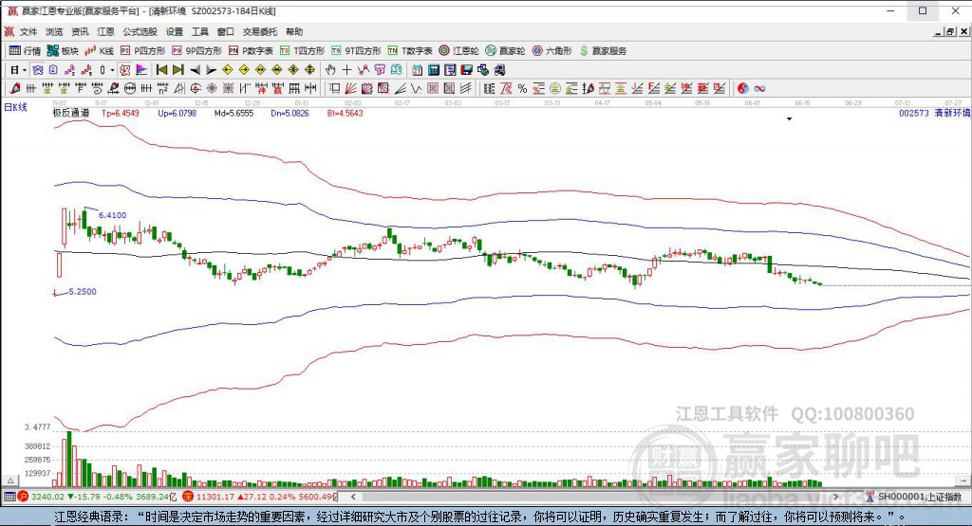Open the 江恩轮 tool

tap(458, 51)
